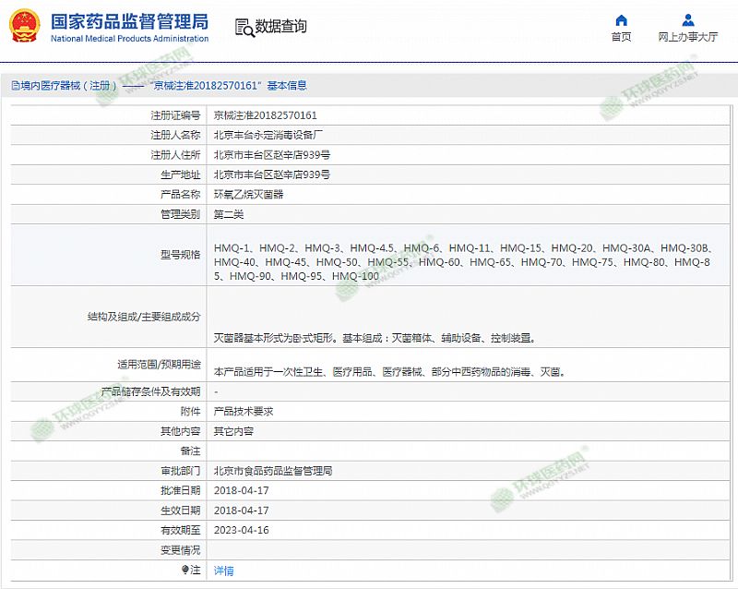738x589 pixels.
Task: Open the 详情 details link
Action: click(x=223, y=571)
